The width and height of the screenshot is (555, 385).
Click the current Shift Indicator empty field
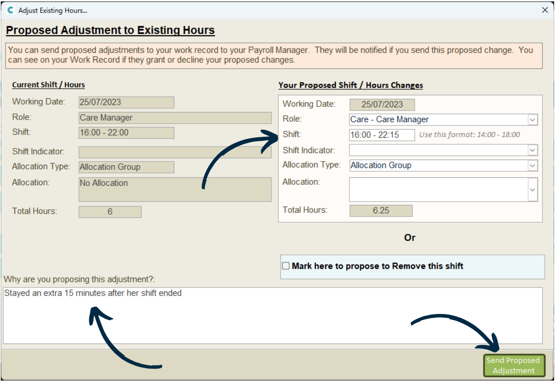click(175, 152)
